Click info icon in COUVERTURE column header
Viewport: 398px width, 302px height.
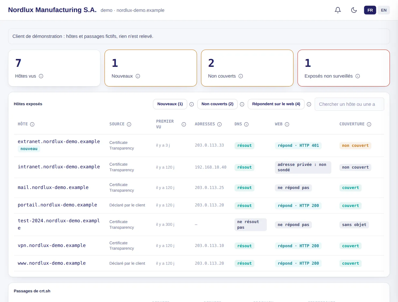click(x=369, y=124)
